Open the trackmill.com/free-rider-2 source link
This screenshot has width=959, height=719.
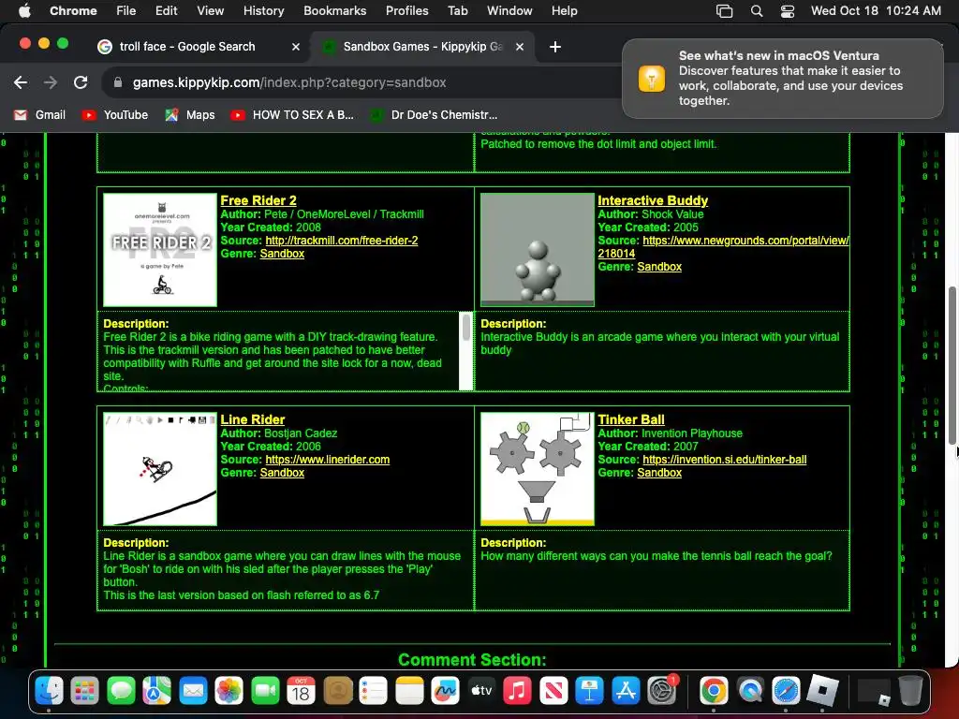click(342, 241)
